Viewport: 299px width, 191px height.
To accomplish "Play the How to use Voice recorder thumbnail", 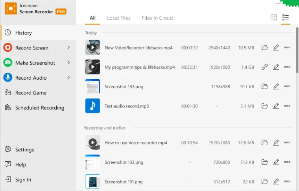I will 92,142.
